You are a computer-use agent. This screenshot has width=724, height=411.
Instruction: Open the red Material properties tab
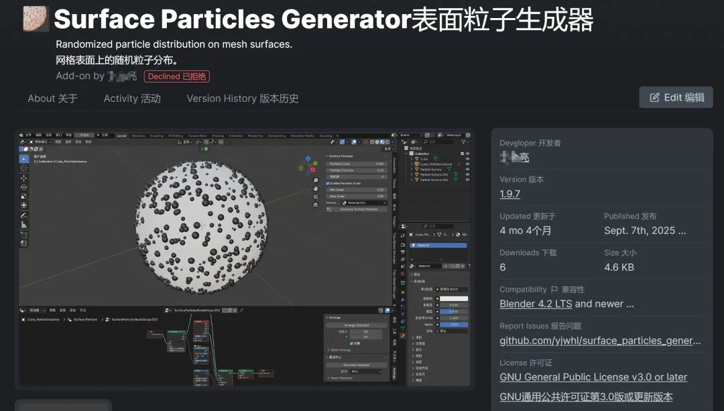tap(403, 335)
